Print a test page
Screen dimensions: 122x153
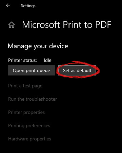click(x=25, y=86)
